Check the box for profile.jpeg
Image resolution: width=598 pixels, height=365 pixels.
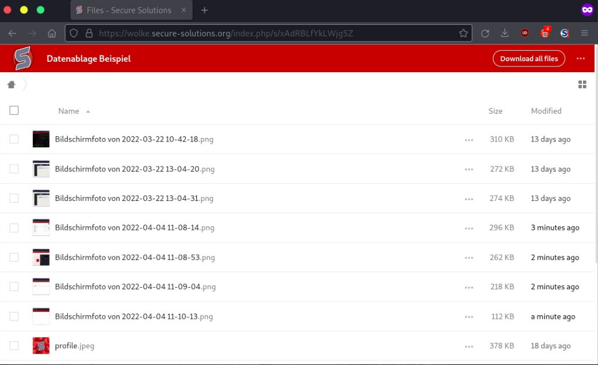14,346
